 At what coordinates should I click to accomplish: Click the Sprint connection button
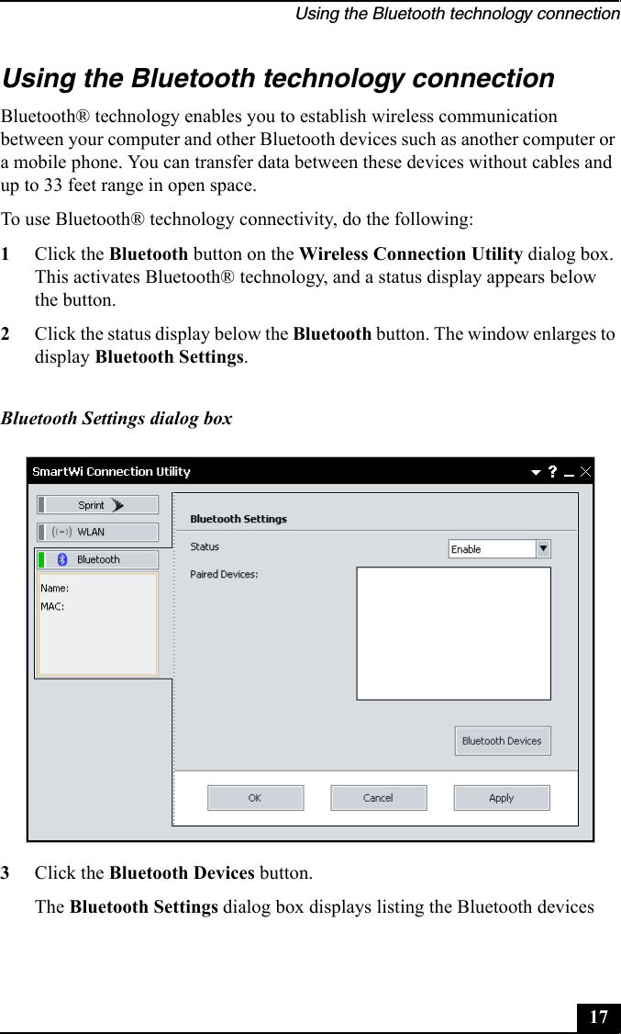(97, 505)
